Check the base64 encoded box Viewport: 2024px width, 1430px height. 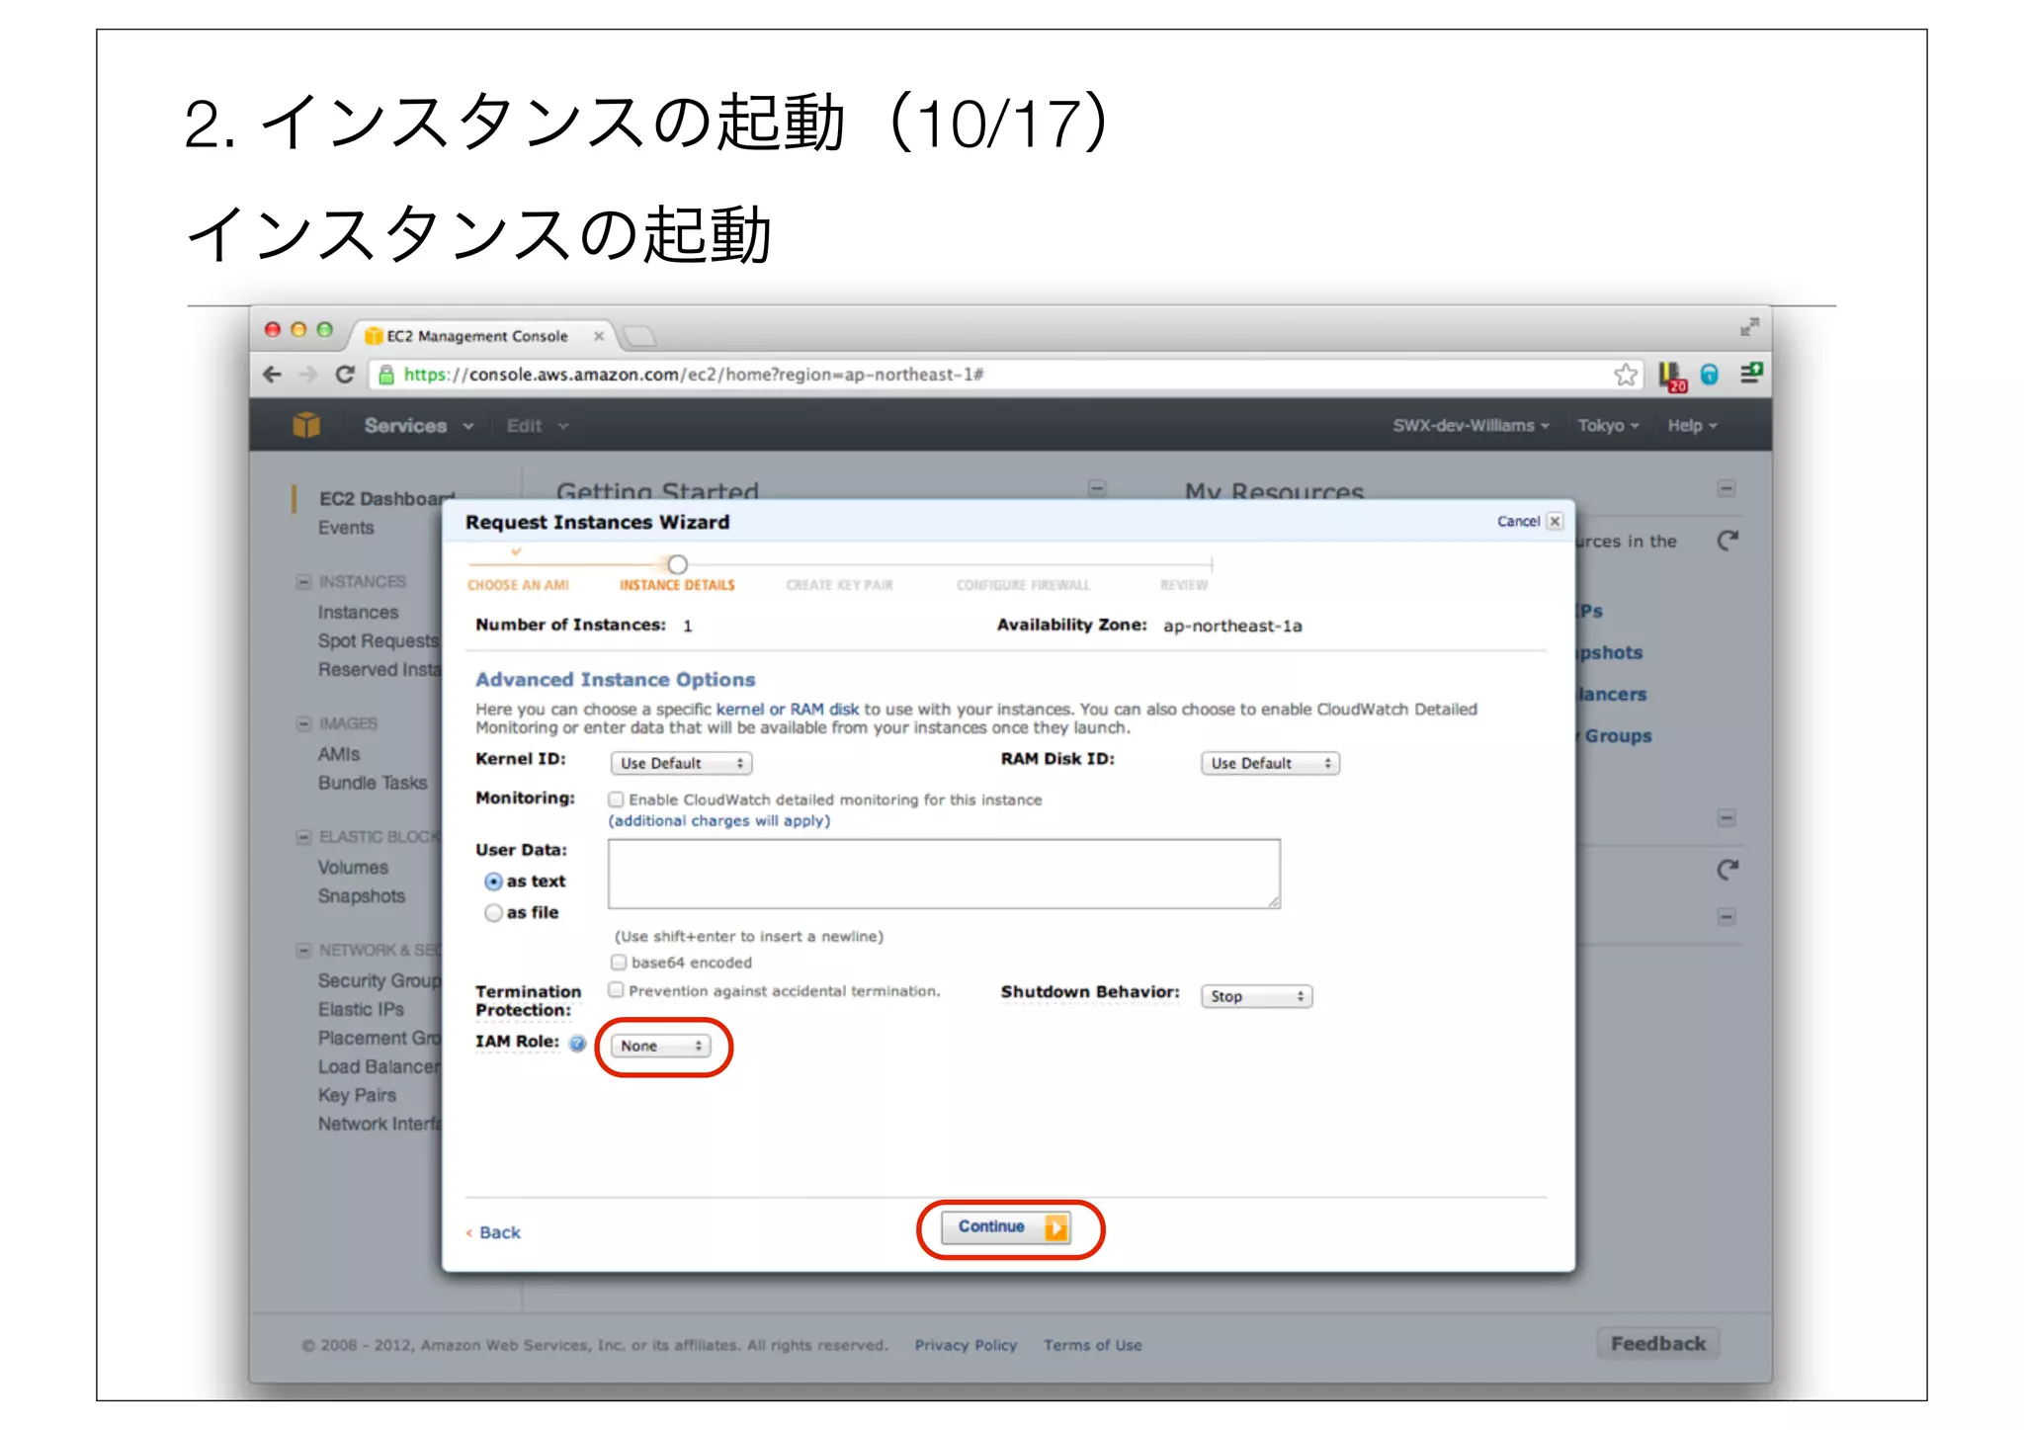[619, 962]
